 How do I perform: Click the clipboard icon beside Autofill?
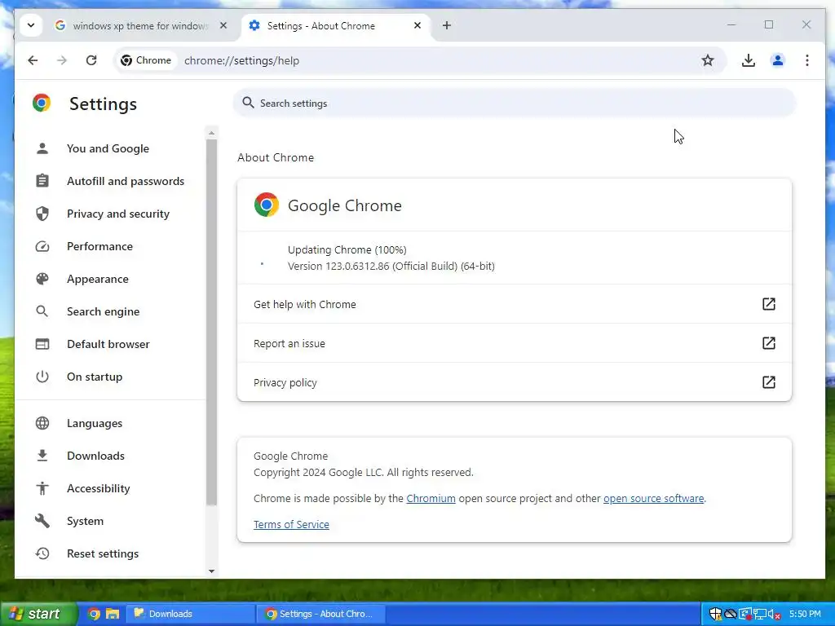42,181
